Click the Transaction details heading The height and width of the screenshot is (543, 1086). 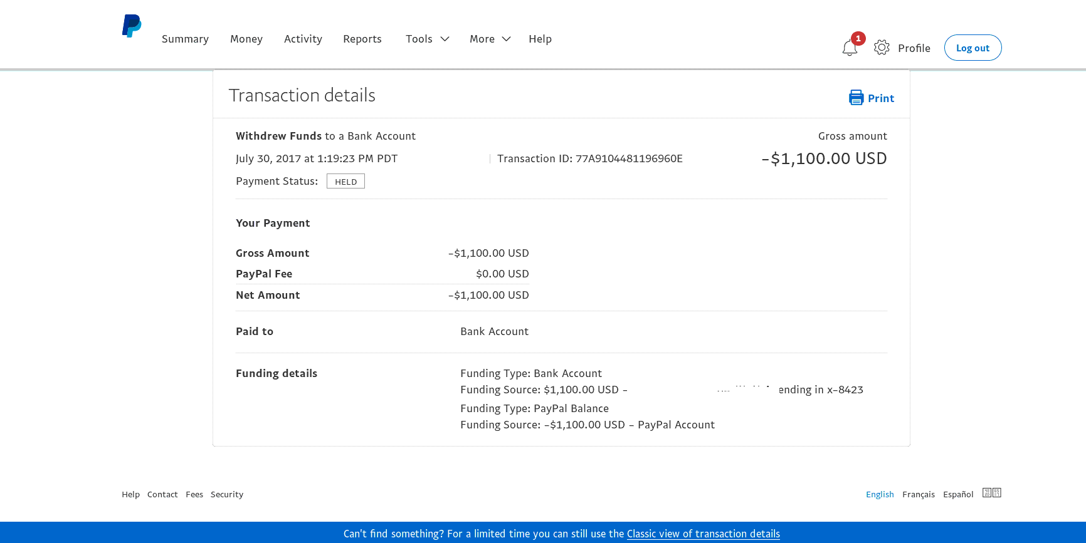302,95
